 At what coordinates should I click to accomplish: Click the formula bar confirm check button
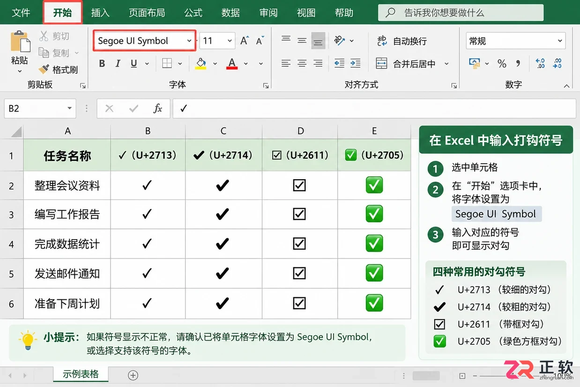click(134, 108)
